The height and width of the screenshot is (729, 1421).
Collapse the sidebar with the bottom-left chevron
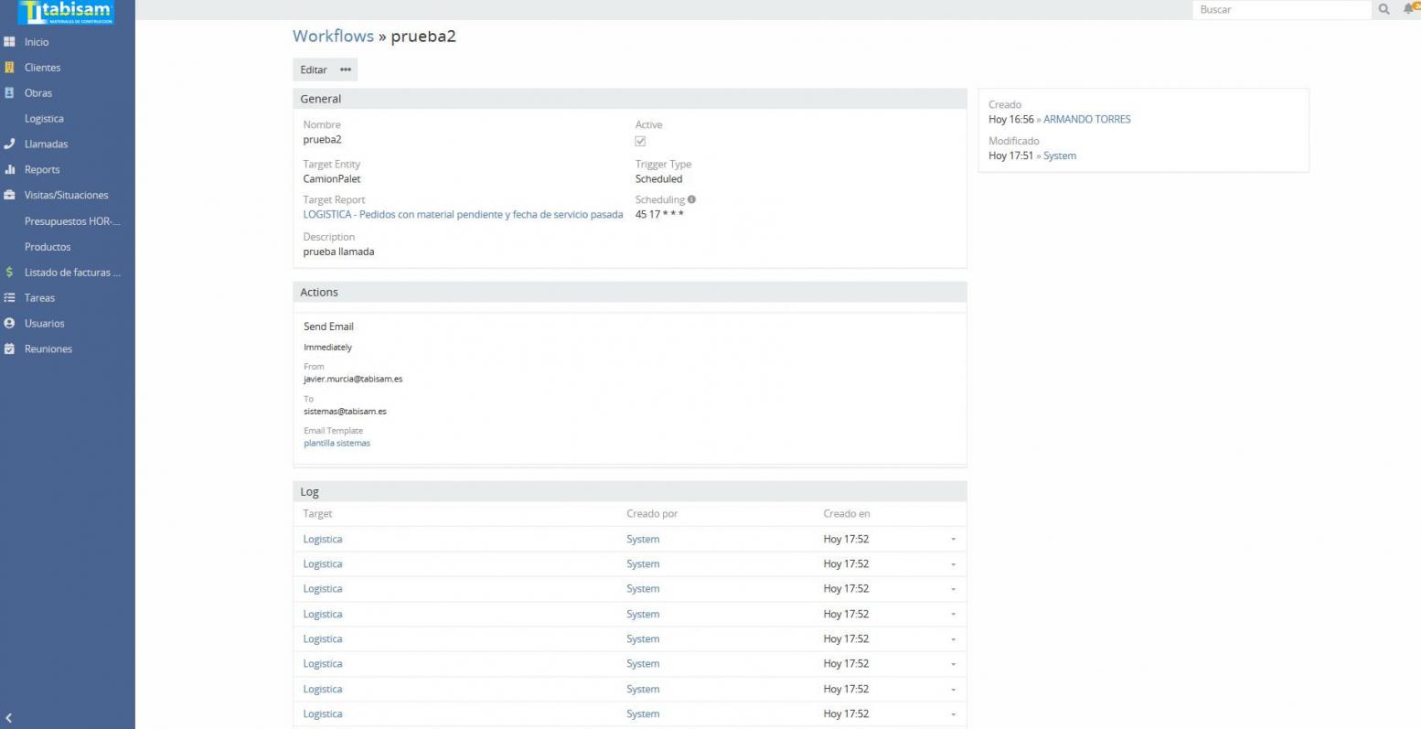tap(9, 718)
